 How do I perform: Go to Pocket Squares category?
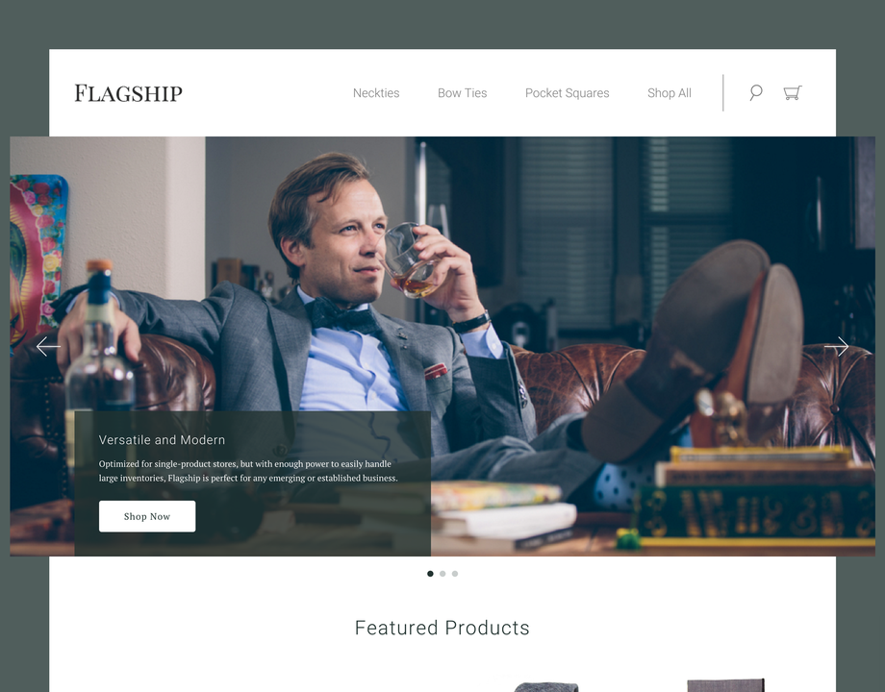tap(568, 93)
